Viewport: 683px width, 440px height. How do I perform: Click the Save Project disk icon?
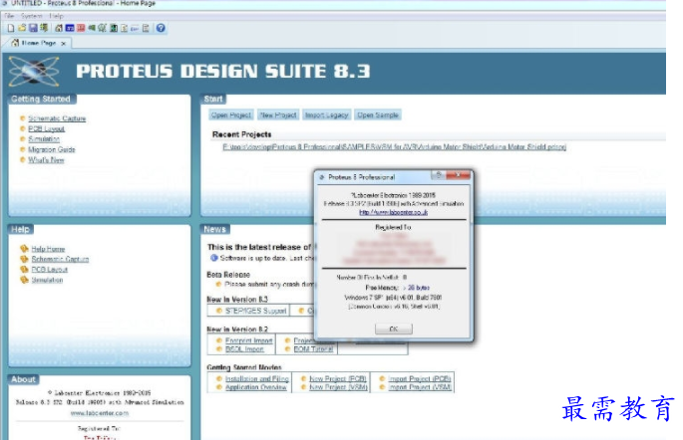point(32,28)
